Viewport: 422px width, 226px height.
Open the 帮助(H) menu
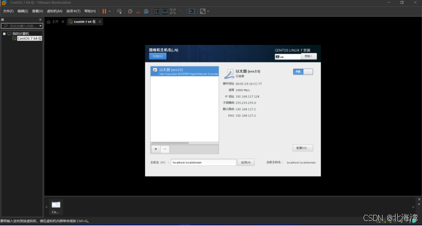point(90,11)
